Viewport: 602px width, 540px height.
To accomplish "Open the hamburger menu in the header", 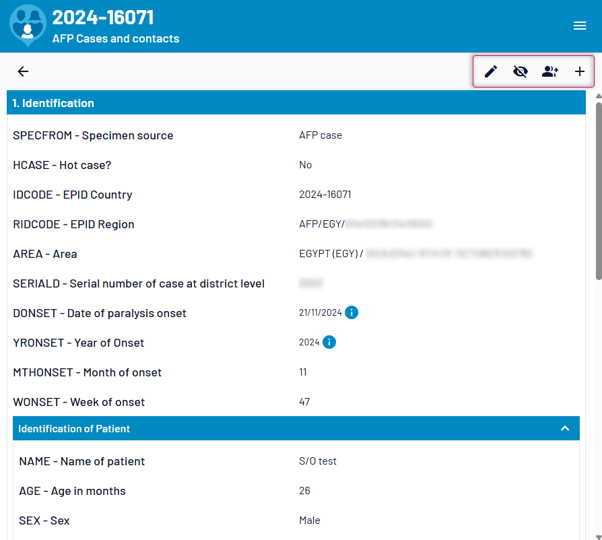I will (580, 26).
